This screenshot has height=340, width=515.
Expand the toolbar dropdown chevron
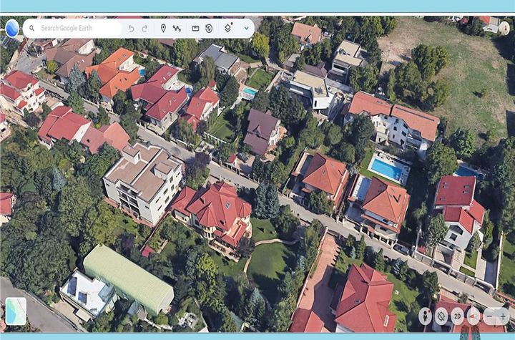point(246,29)
